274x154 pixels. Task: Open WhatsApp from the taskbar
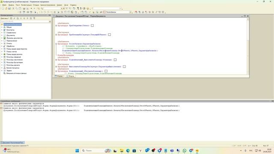point(185,151)
